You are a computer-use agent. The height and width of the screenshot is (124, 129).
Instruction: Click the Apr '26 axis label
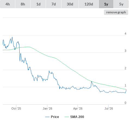78,108
